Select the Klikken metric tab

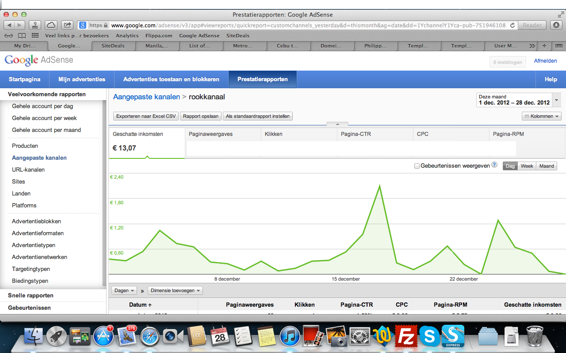[299, 143]
